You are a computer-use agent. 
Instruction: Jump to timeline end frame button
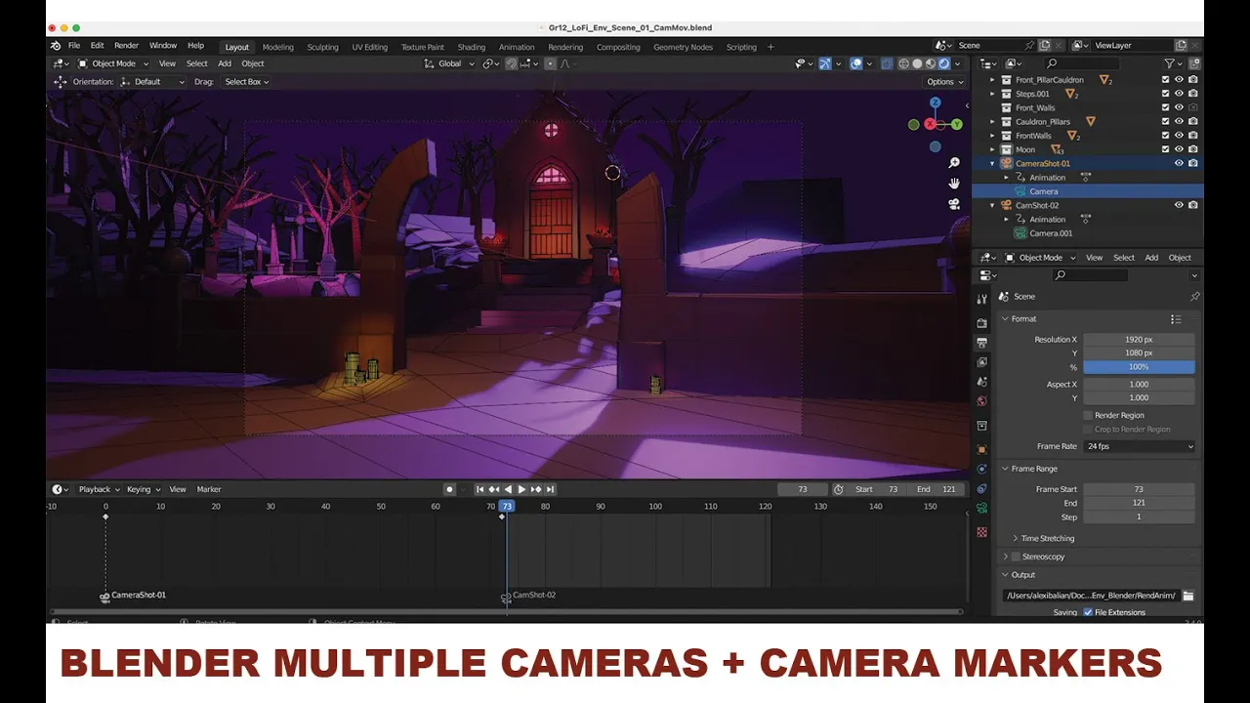[550, 489]
